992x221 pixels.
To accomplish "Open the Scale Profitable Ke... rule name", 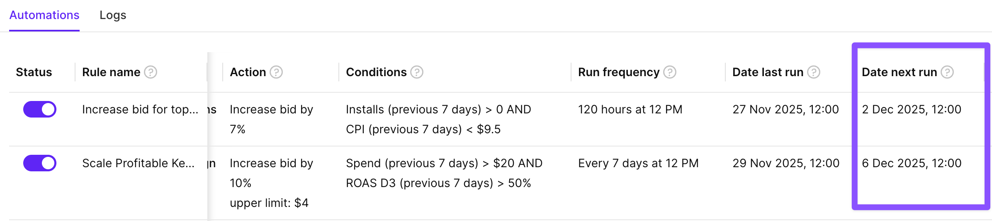I will [x=138, y=163].
